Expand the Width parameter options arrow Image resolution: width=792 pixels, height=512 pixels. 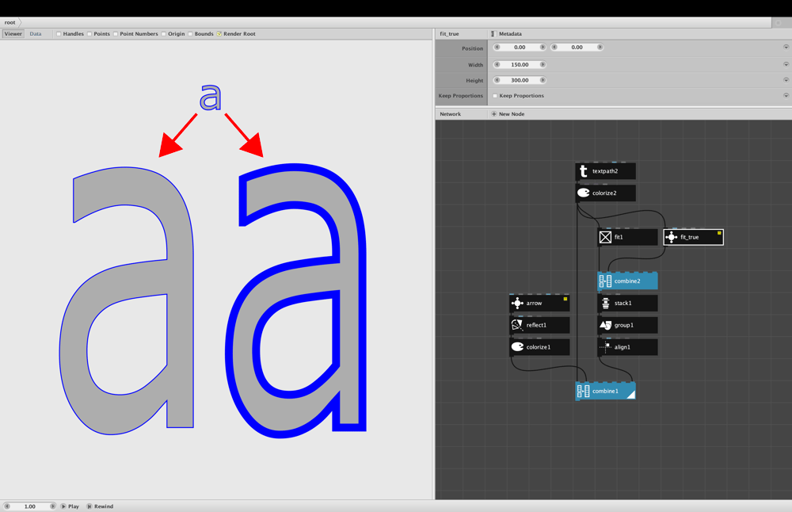point(786,64)
